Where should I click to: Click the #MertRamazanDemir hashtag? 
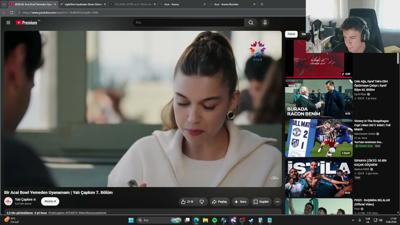click(92, 213)
